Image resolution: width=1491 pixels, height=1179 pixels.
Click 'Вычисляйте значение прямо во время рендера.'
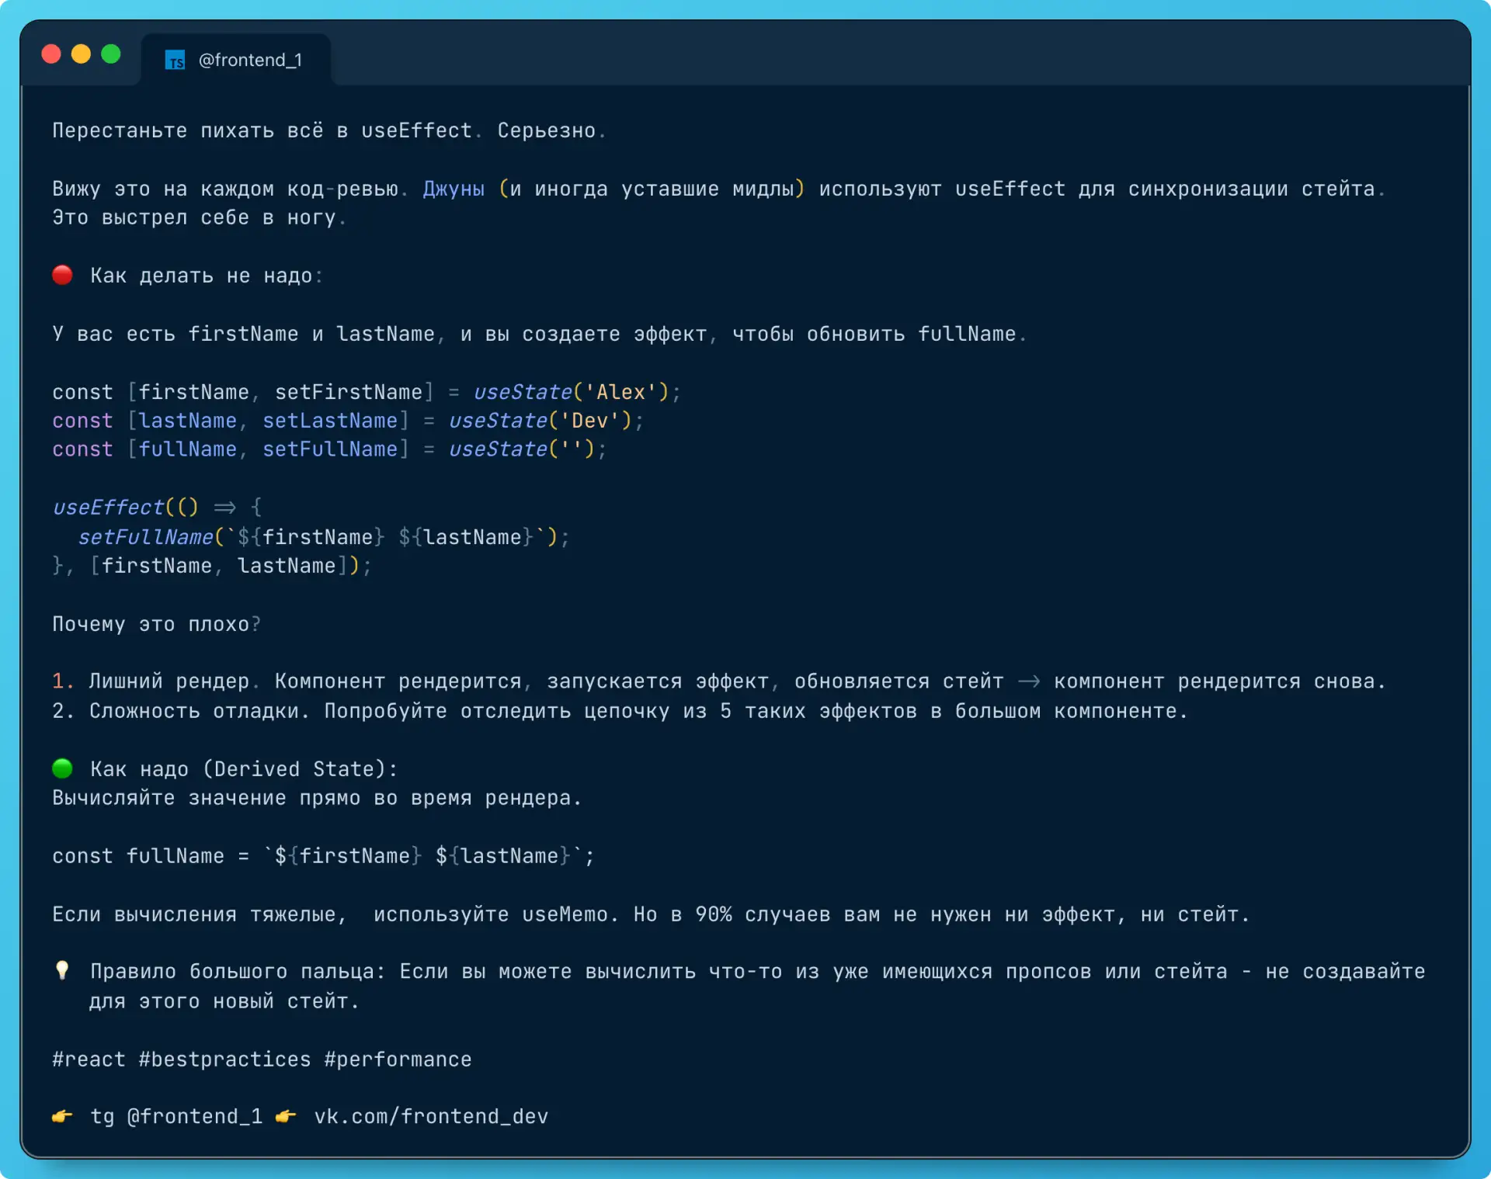tap(317, 798)
